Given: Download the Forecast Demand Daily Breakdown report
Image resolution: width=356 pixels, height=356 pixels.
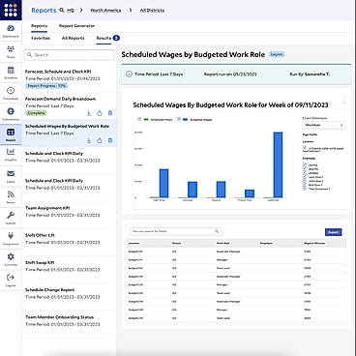Looking at the screenshot, I should [89, 113].
